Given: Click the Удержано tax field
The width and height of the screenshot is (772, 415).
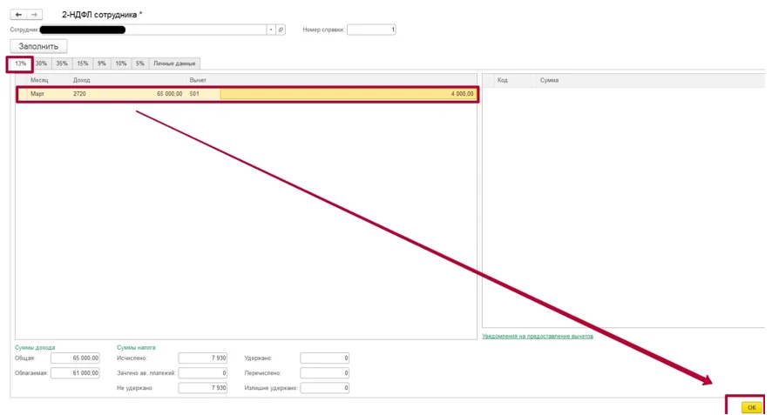Looking at the screenshot, I should (324, 358).
